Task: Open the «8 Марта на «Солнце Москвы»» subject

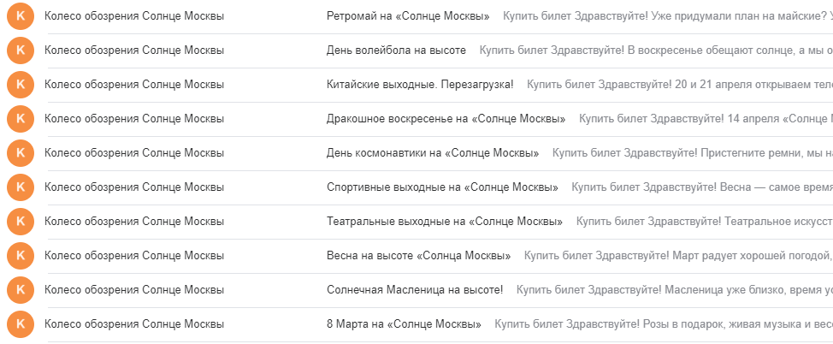Action: [404, 323]
